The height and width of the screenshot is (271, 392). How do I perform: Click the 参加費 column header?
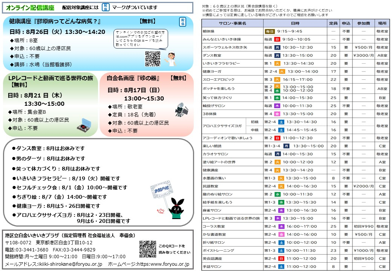tap(363, 23)
